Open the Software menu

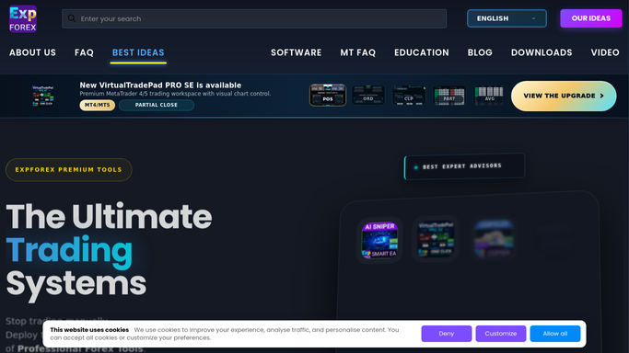click(x=296, y=52)
